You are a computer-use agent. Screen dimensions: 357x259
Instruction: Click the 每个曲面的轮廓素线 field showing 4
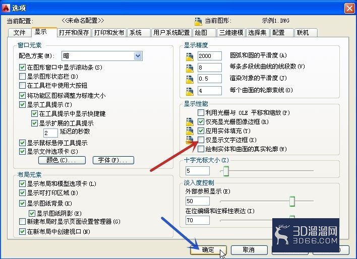click(x=209, y=91)
